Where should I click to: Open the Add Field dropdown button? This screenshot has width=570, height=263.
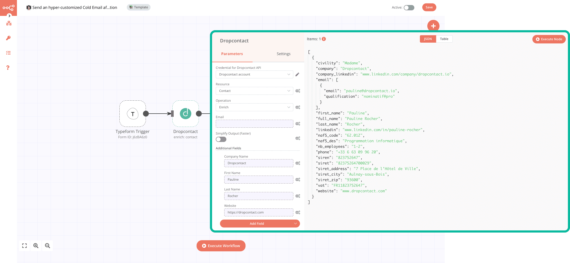coord(260,224)
